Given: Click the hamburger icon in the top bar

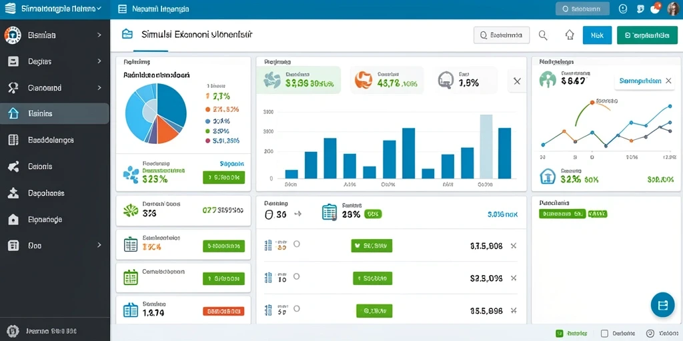Looking at the screenshot, I should [123, 9].
